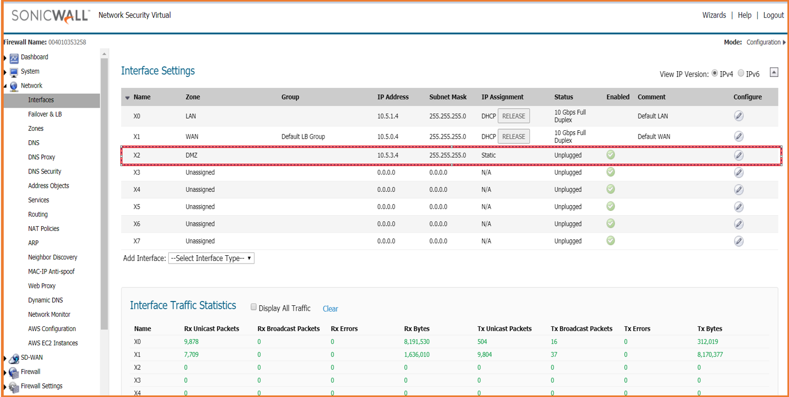This screenshot has width=789, height=397.
Task: Configure the X4 interface via pencil icon
Action: (x=739, y=190)
